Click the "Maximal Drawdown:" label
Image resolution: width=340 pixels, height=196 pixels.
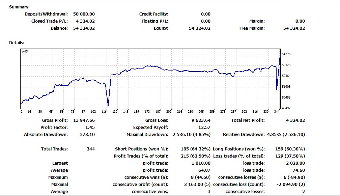147,134
